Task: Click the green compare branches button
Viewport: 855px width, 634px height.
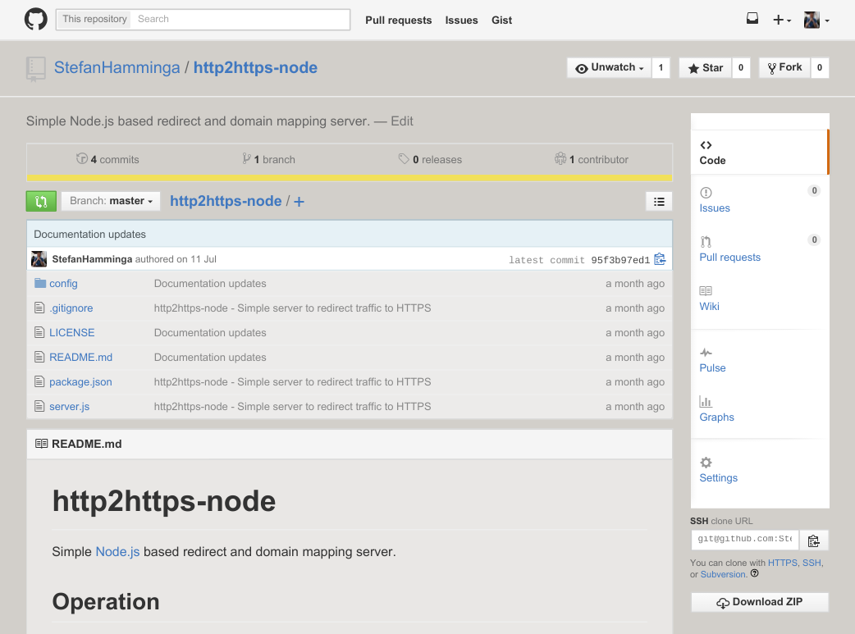Action: (x=41, y=201)
